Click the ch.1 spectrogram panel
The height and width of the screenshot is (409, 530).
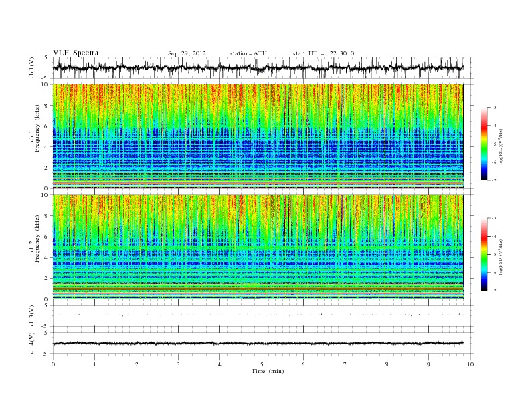[258, 136]
